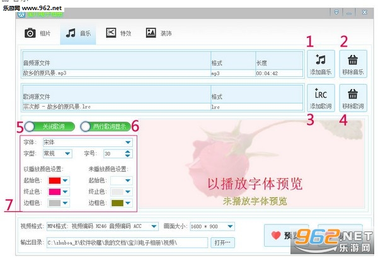Viewport: 378px width, 258px height.
Task: Open the 视频格式 MP4 format dropdown
Action: pos(103,226)
